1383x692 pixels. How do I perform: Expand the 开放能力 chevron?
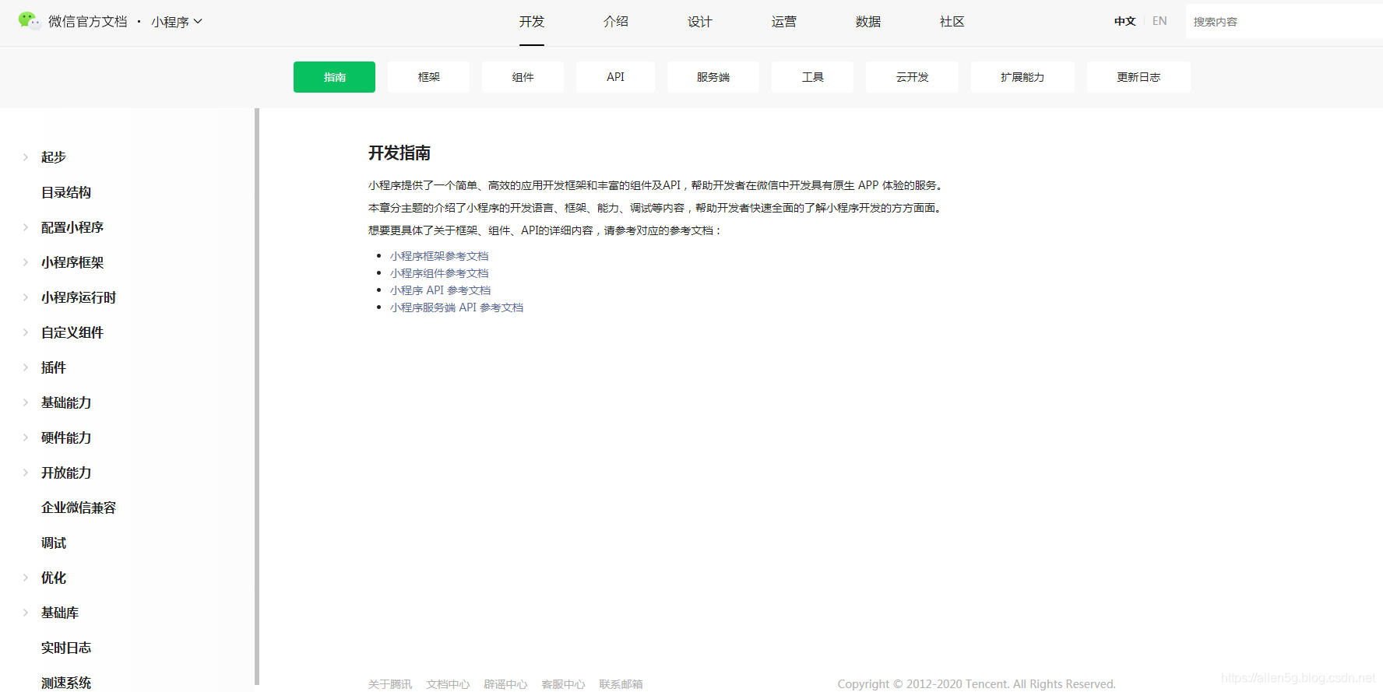tap(26, 472)
